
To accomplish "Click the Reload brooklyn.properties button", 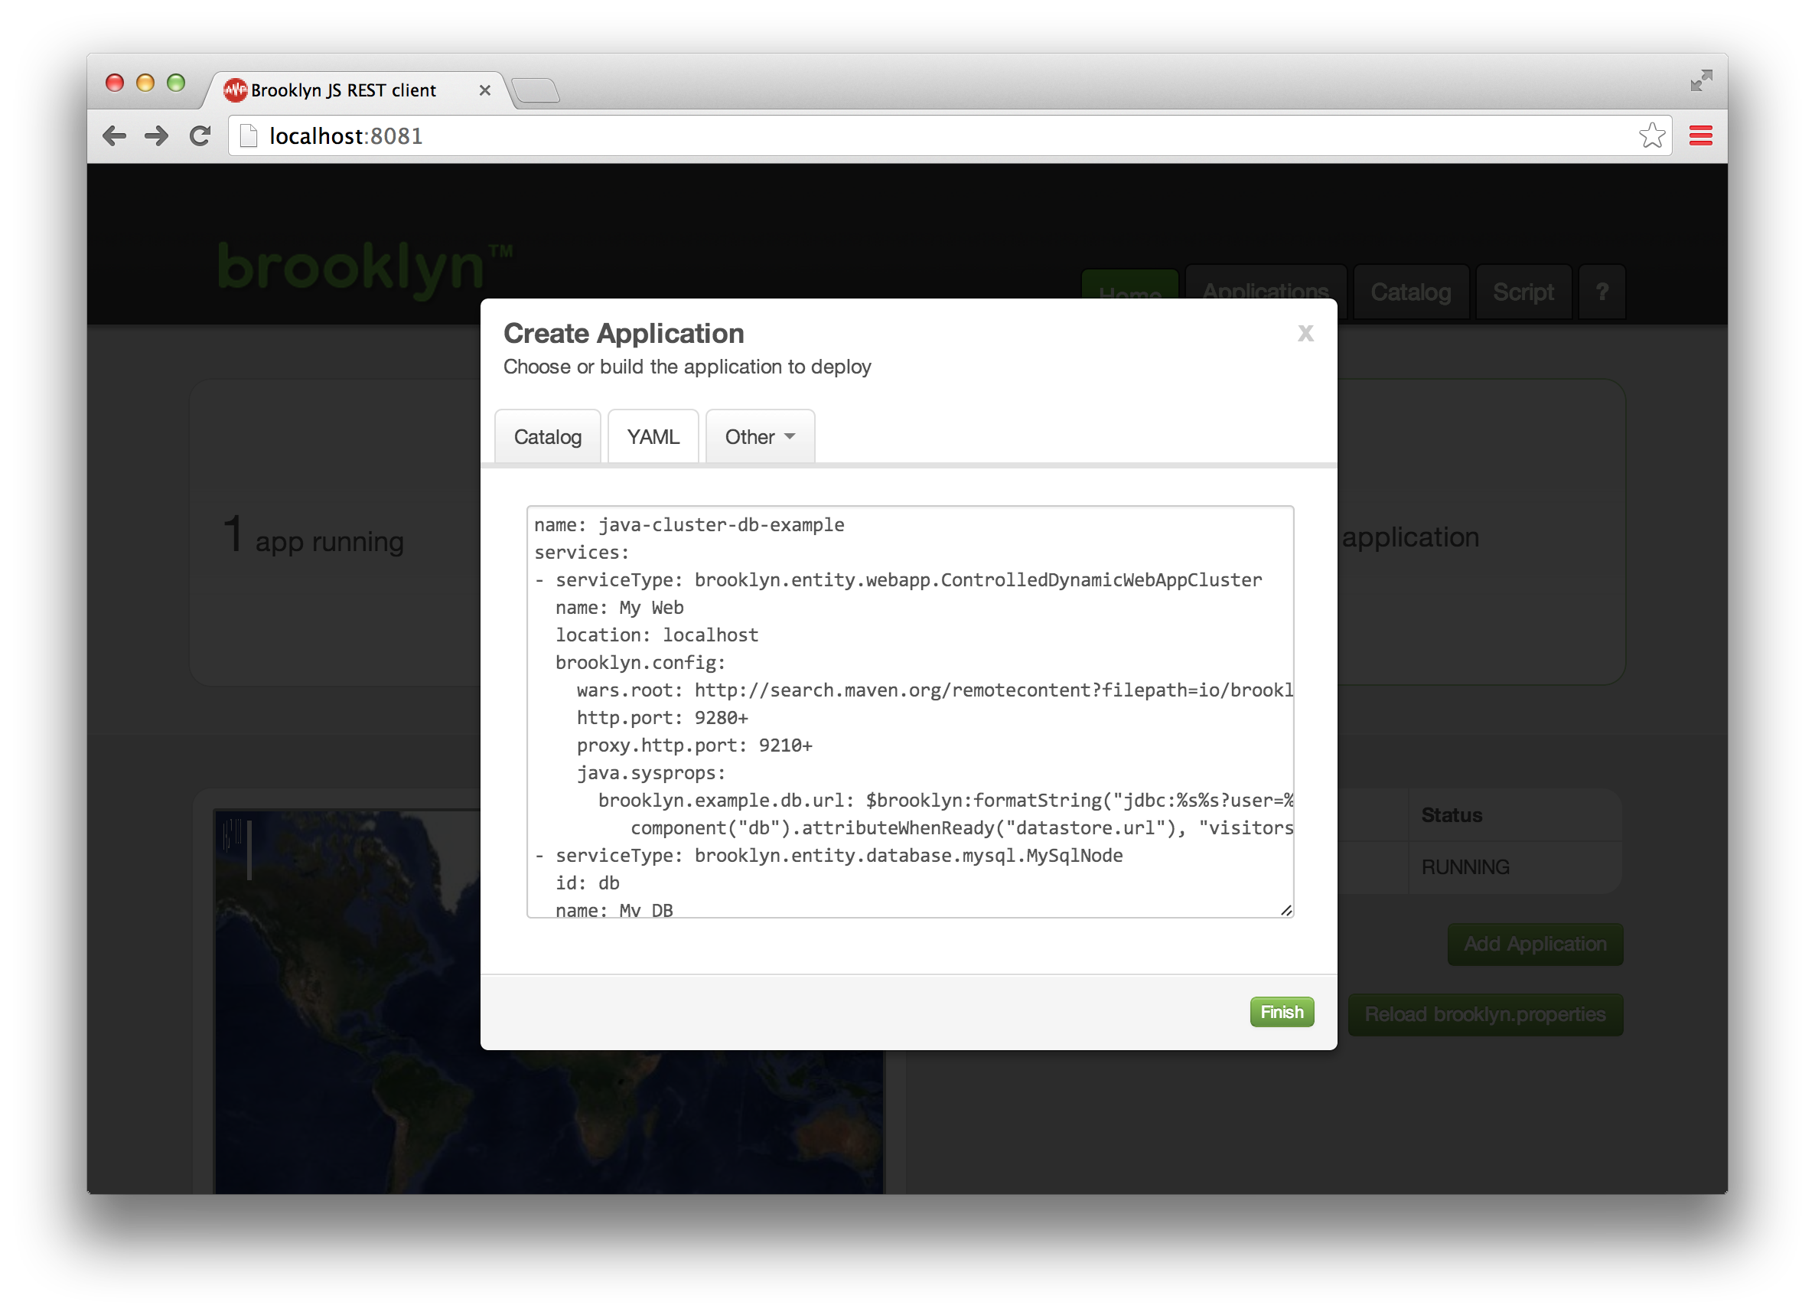I will tap(1484, 1014).
